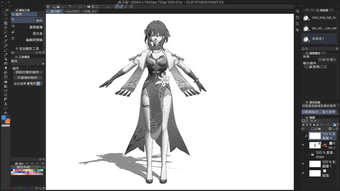The width and height of the screenshot is (340, 191).
Task: Click 追加輔助工具 button
Action: coord(27,48)
